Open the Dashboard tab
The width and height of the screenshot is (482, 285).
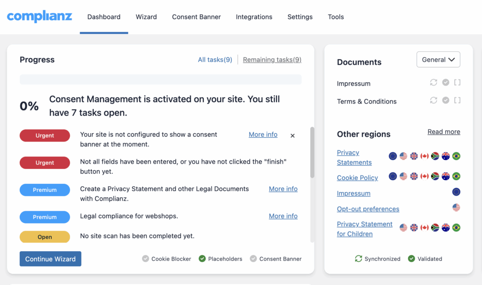pos(104,17)
